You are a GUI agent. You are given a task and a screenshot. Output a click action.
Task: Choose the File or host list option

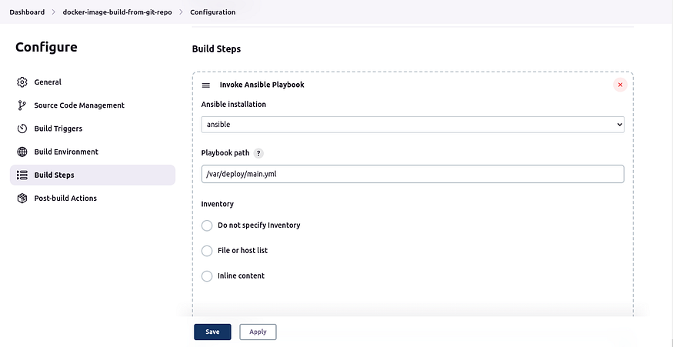tap(207, 251)
